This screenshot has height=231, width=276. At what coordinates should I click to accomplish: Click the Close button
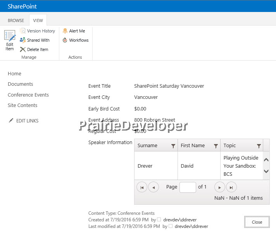click(257, 222)
